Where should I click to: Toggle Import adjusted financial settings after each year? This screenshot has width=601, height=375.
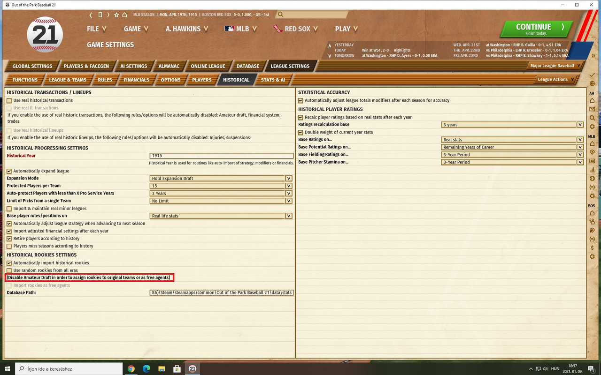(x=9, y=231)
